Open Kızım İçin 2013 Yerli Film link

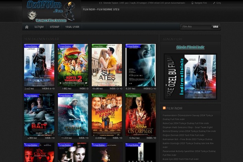pos(181,159)
